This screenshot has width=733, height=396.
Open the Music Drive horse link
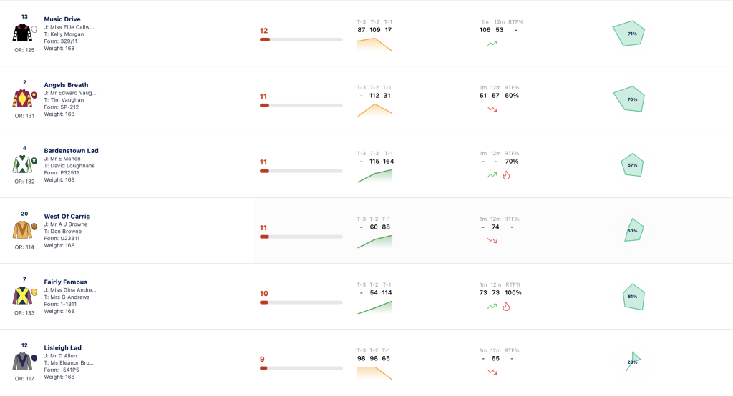(x=62, y=19)
